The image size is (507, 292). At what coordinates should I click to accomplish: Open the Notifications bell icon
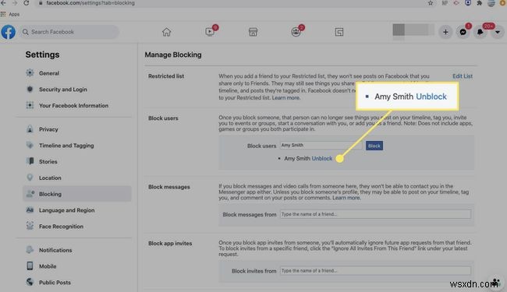pyautogui.click(x=480, y=32)
